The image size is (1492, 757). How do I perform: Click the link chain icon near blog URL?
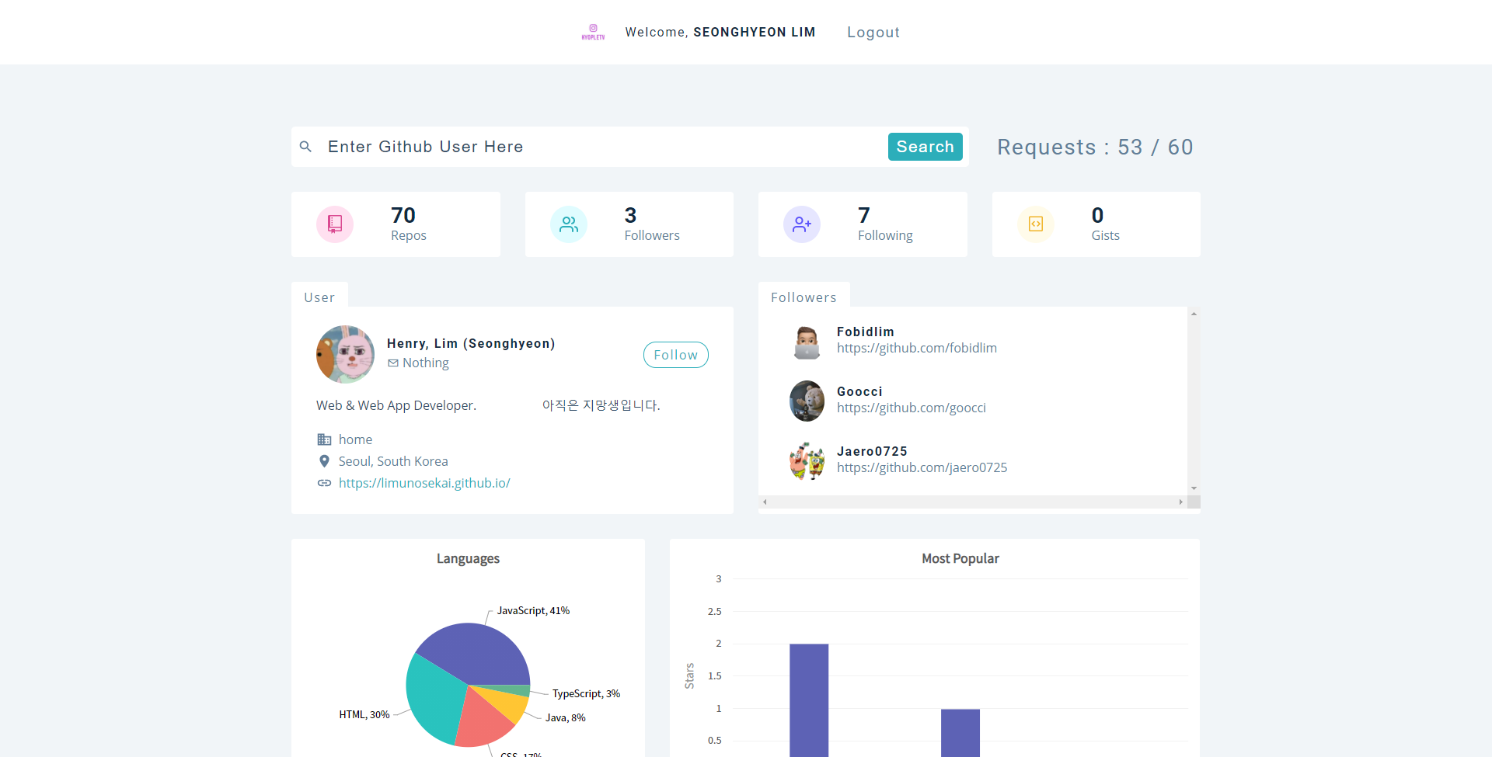click(x=324, y=483)
